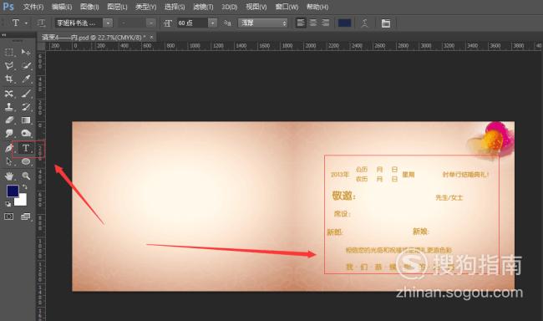This screenshot has width=543, height=321.
Task: Open the 文件(F) menu
Action: coord(33,7)
